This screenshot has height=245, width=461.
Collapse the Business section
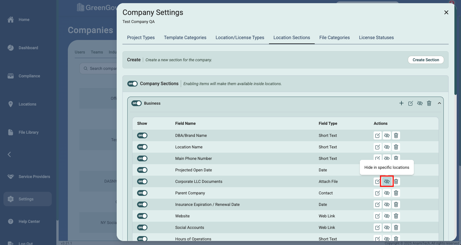439,103
